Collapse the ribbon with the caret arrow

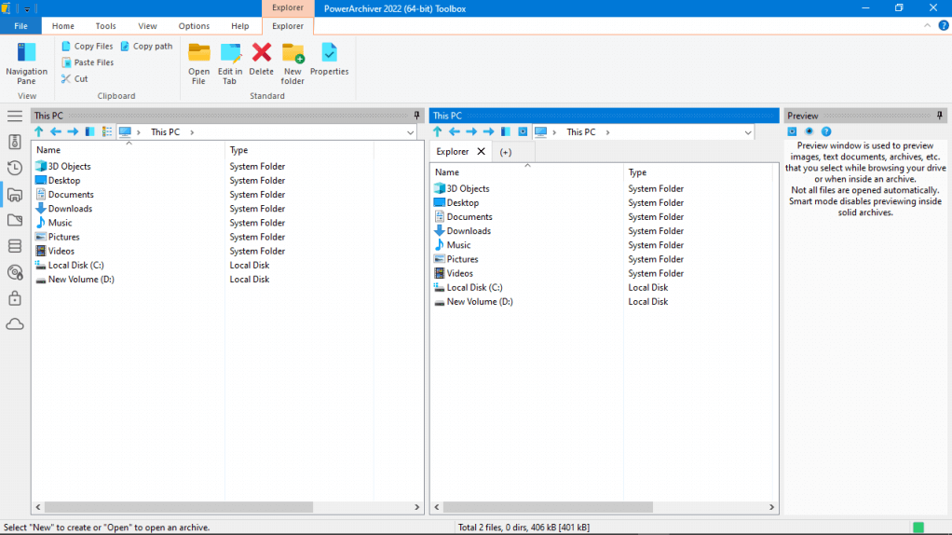pos(927,25)
